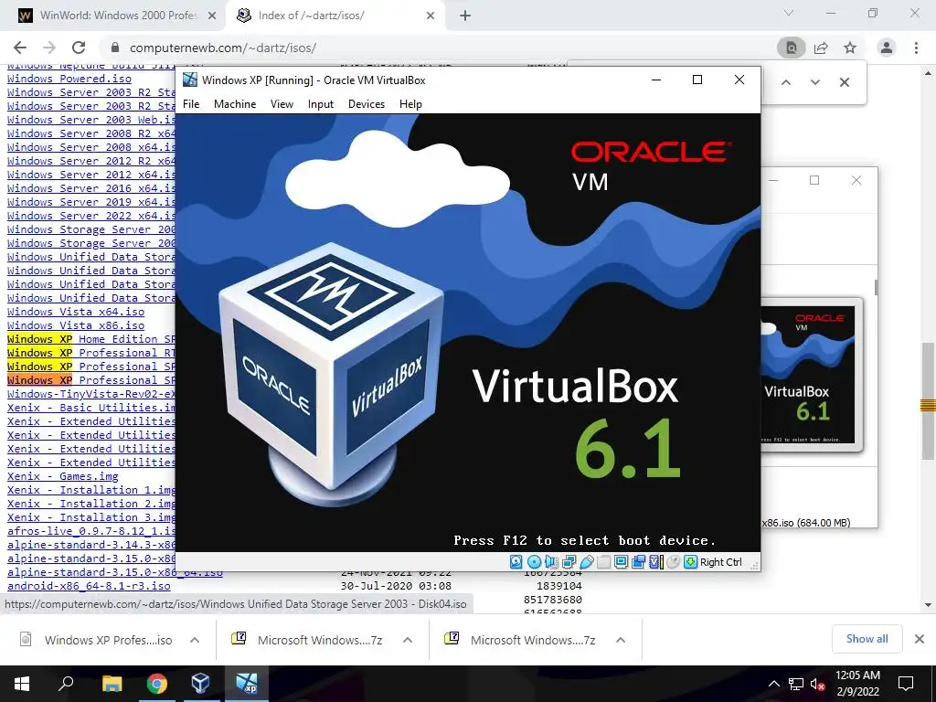Open a new tab with the plus button

click(x=465, y=16)
